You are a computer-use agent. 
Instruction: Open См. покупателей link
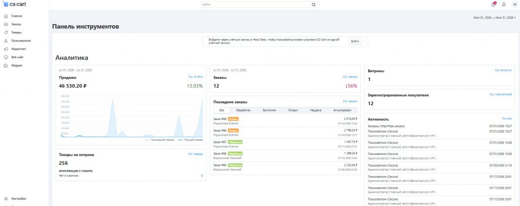pos(501,94)
